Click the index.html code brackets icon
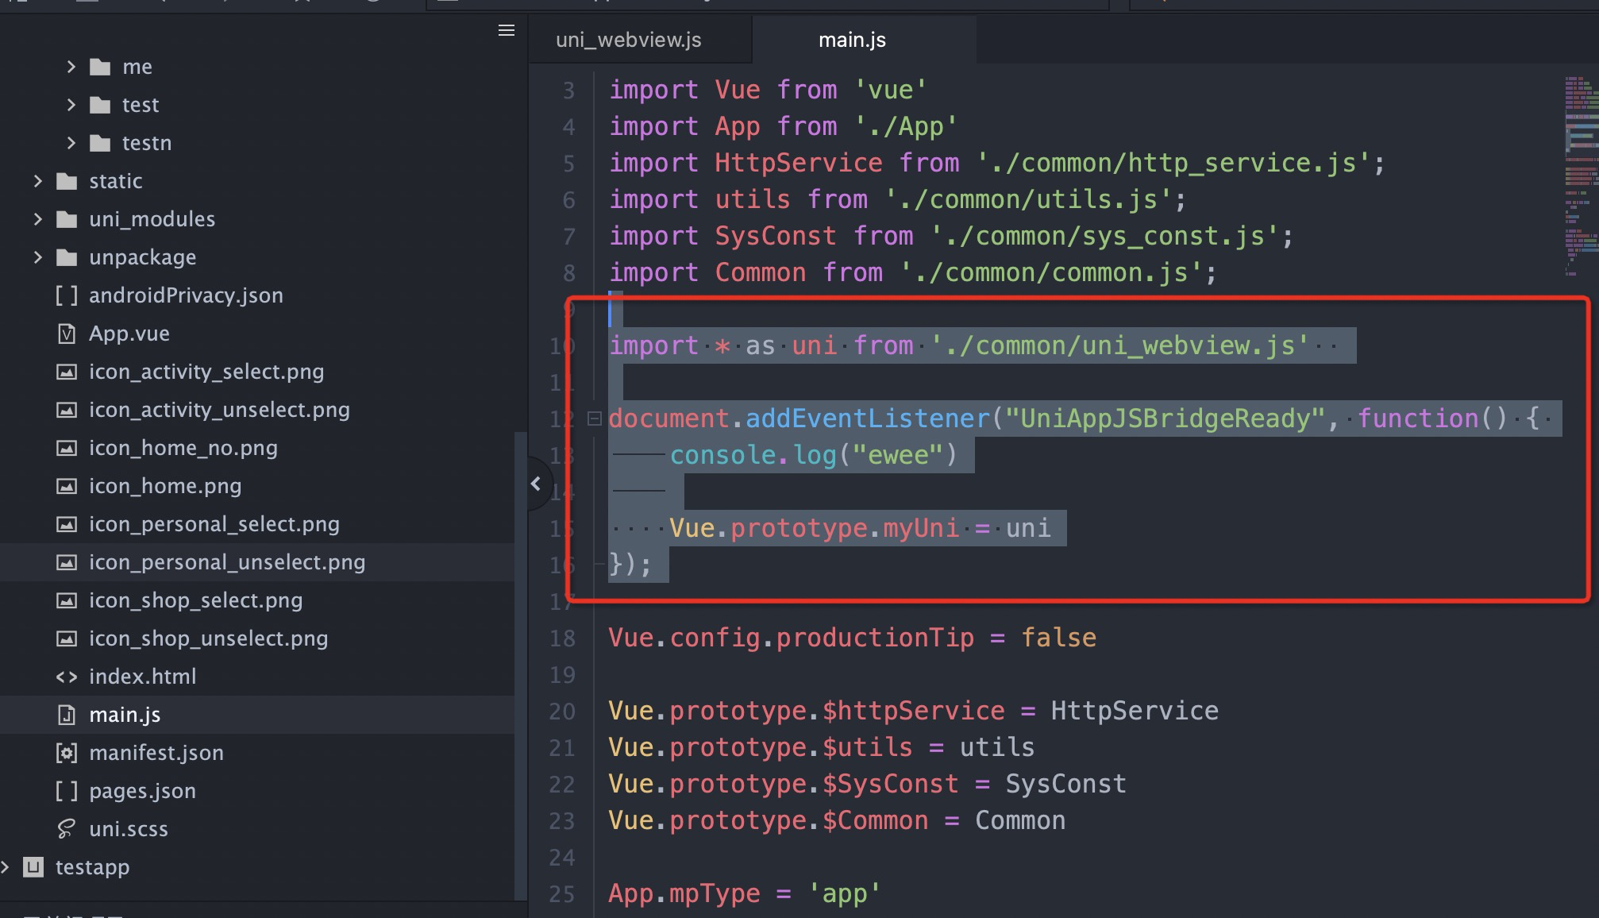Image resolution: width=1599 pixels, height=918 pixels. (67, 677)
